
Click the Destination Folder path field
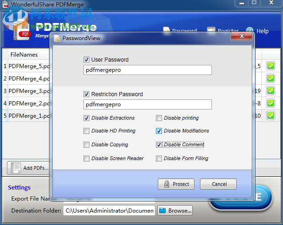tap(109, 211)
